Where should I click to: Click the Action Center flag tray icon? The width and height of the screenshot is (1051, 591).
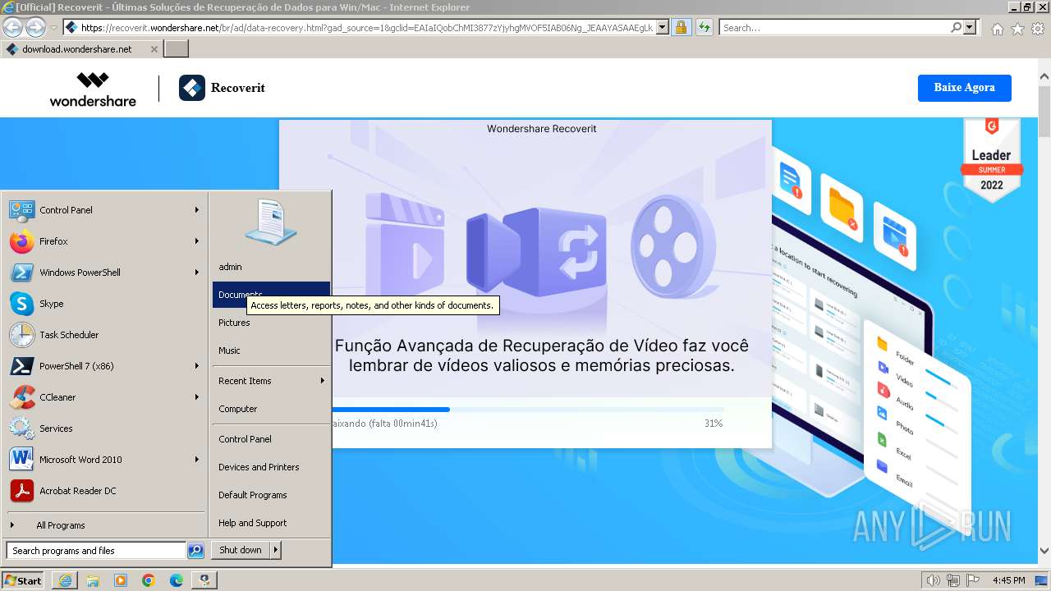[973, 580]
